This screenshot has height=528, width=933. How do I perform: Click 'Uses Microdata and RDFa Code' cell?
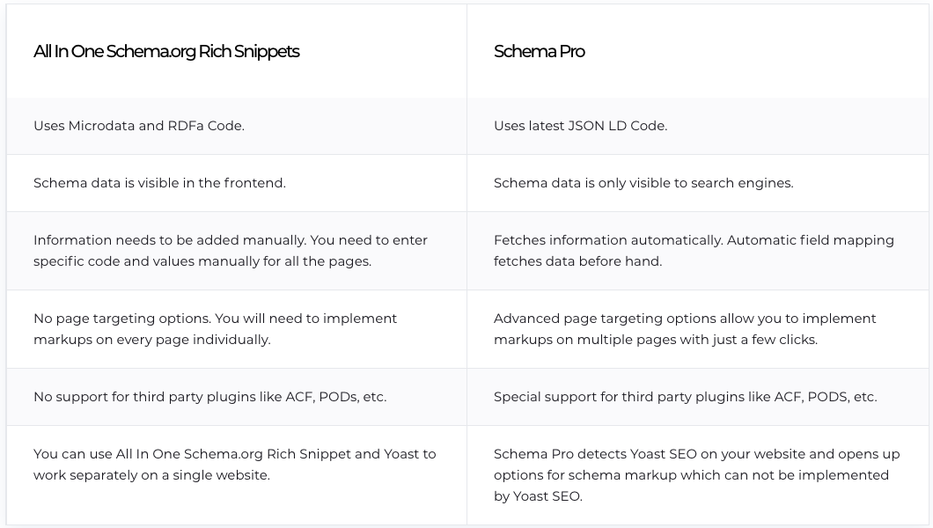click(139, 126)
